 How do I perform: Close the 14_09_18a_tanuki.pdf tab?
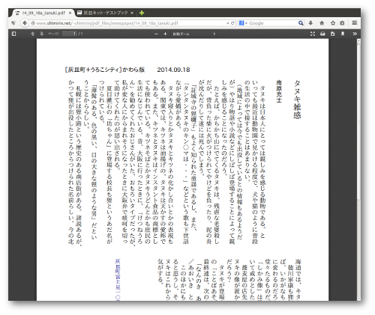tap(70, 13)
